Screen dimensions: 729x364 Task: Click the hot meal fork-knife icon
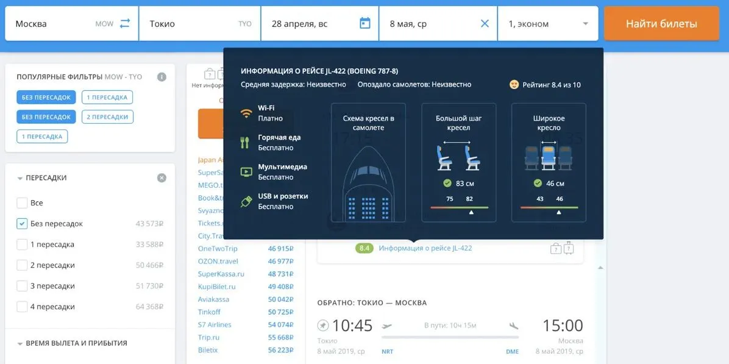coord(246,142)
